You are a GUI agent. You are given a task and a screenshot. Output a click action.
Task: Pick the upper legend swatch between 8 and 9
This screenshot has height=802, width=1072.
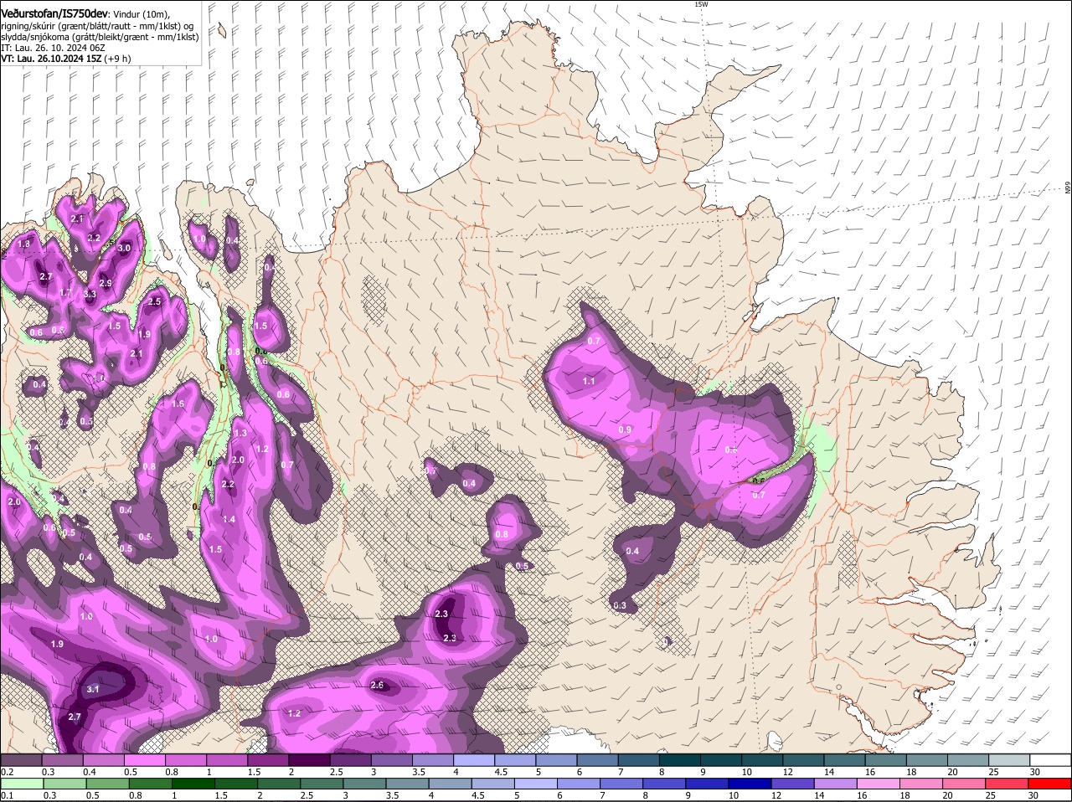[x=680, y=760]
